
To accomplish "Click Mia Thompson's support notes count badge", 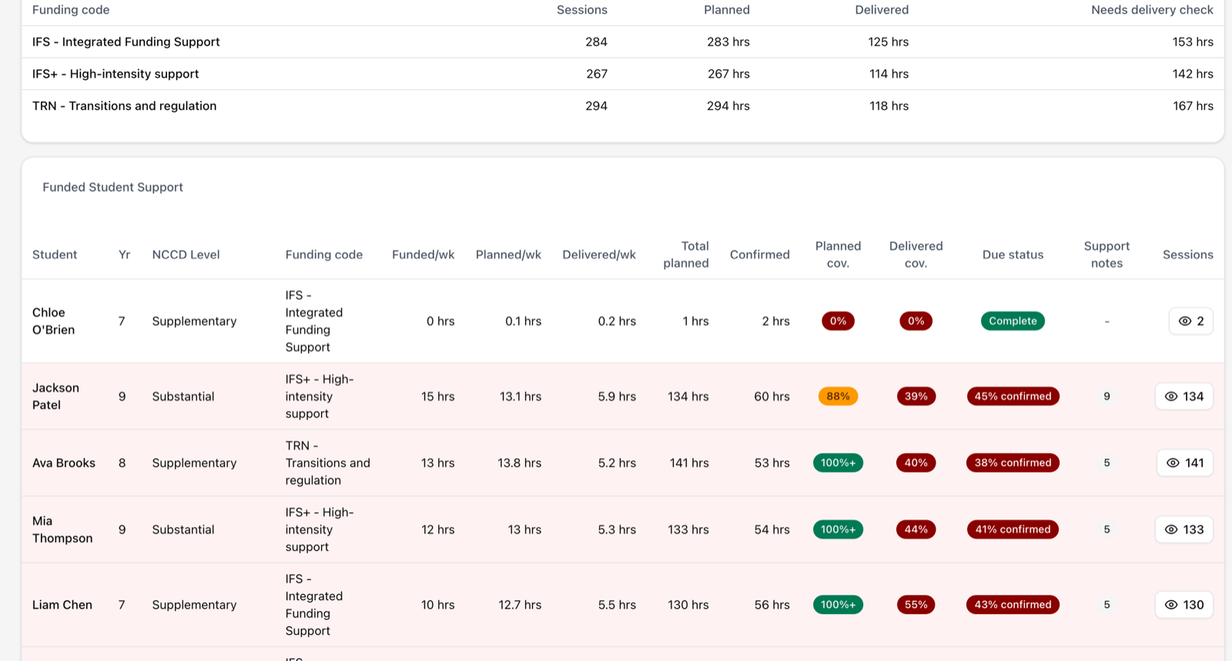I will coord(1106,530).
